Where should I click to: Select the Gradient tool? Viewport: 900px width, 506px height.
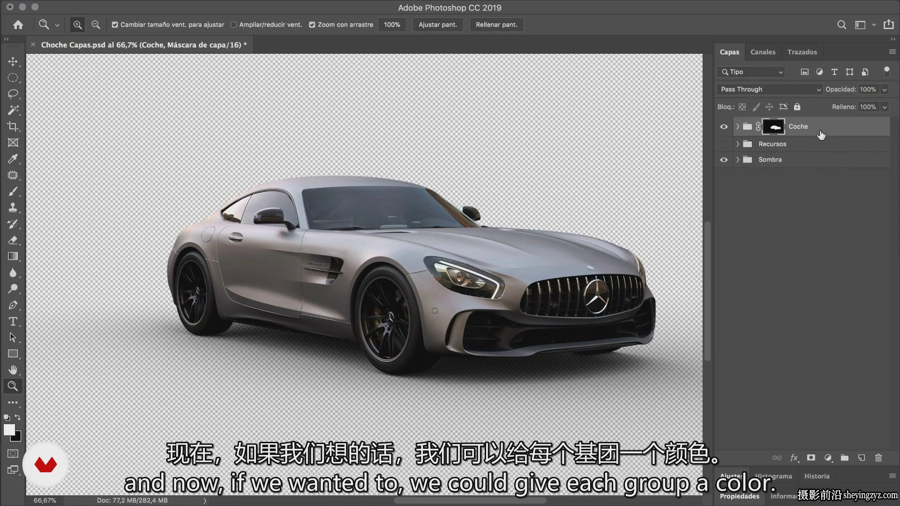point(13,256)
